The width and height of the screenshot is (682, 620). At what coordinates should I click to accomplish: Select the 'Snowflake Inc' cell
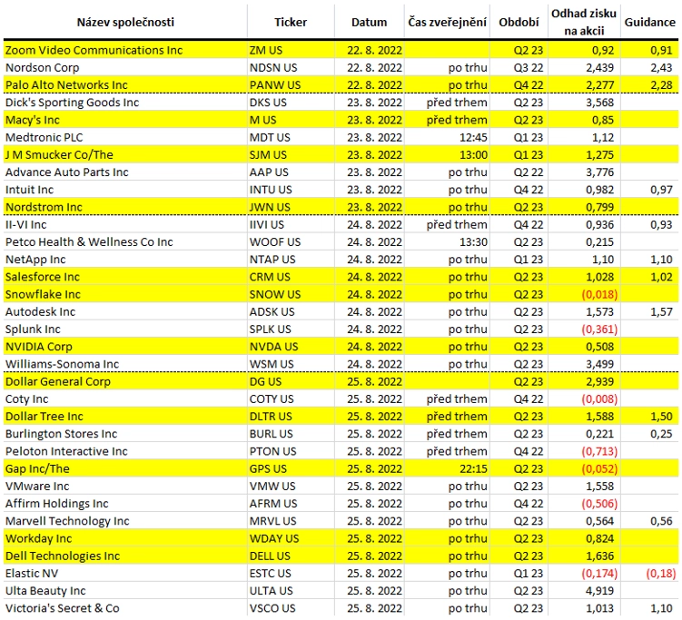(125, 294)
